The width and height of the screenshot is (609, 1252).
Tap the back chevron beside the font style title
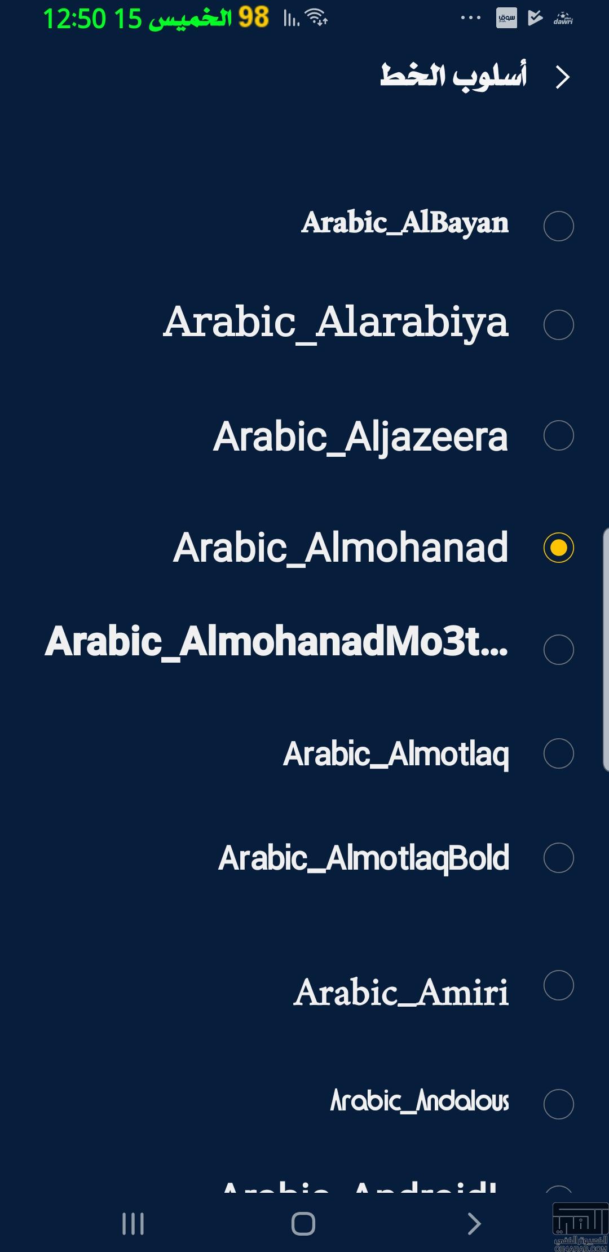(x=562, y=77)
